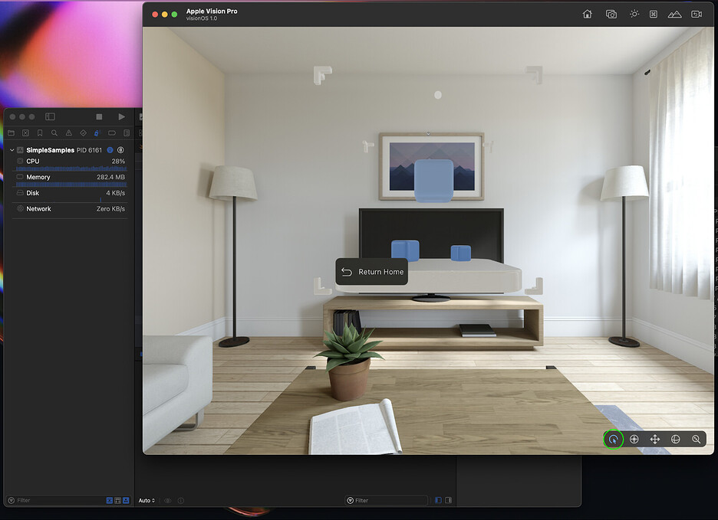Open the Project navigator folder icon
718x520 pixels.
(12, 133)
